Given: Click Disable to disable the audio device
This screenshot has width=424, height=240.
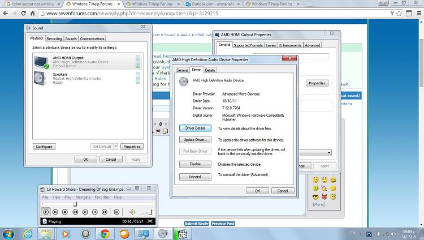Looking at the screenshot, I should [x=195, y=164].
